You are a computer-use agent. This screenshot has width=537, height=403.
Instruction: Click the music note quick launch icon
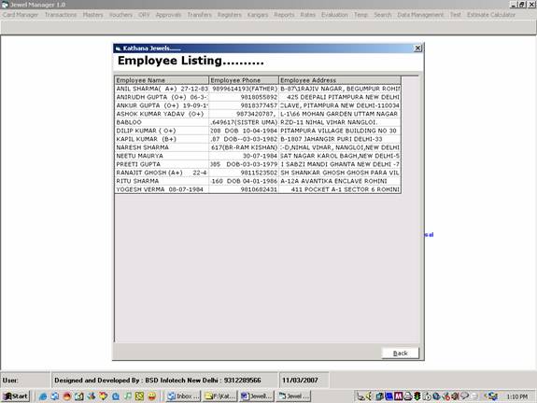point(127,396)
